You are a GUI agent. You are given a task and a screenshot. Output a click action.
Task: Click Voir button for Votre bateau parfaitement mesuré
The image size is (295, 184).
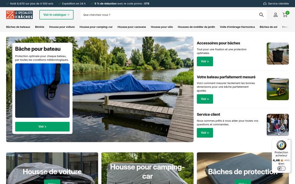205,99
